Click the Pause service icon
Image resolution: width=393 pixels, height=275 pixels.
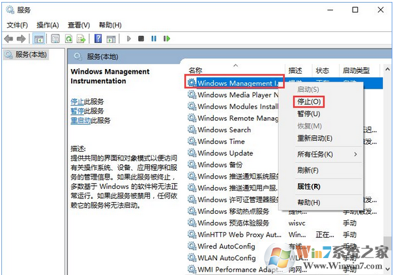tap(154, 38)
